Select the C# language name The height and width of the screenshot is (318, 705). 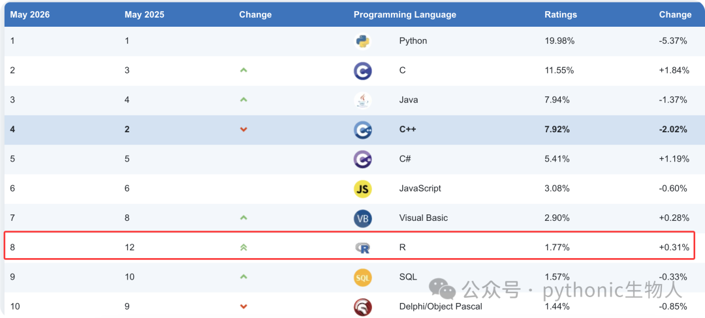tap(406, 159)
